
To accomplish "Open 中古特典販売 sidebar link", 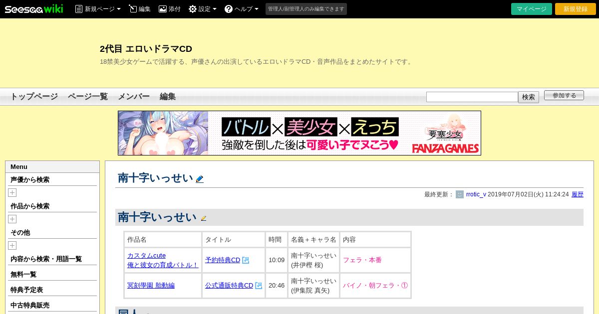I will coord(30,306).
